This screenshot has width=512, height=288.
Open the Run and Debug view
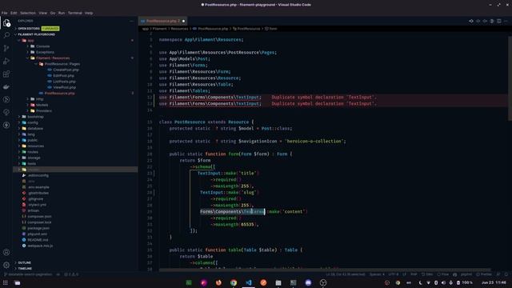[x=6, y=61]
